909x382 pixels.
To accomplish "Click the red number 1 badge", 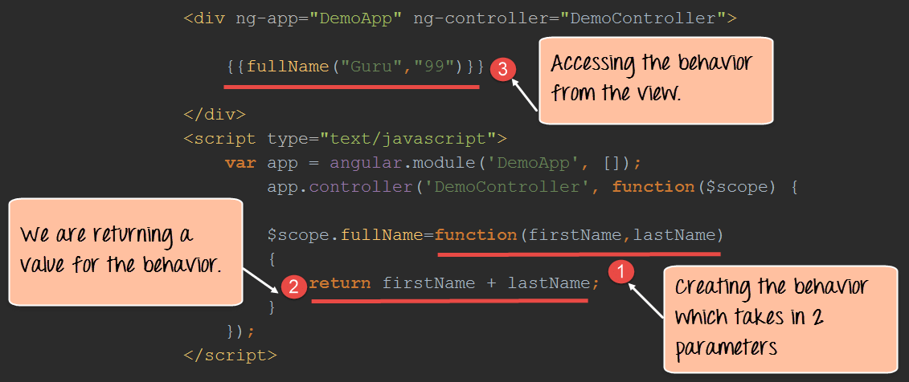I will [x=619, y=271].
